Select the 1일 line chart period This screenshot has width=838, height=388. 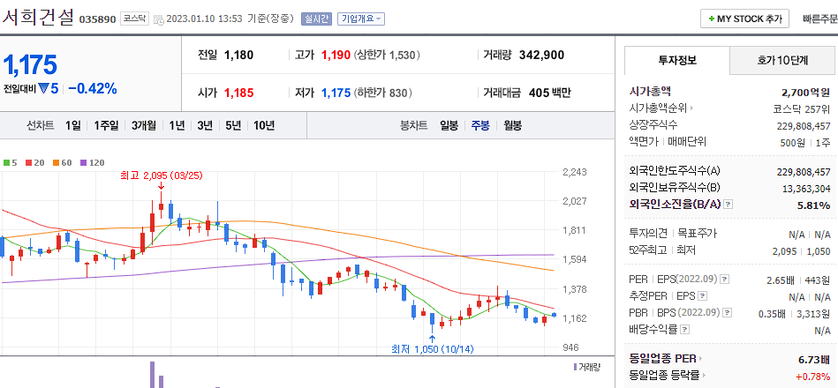click(72, 126)
